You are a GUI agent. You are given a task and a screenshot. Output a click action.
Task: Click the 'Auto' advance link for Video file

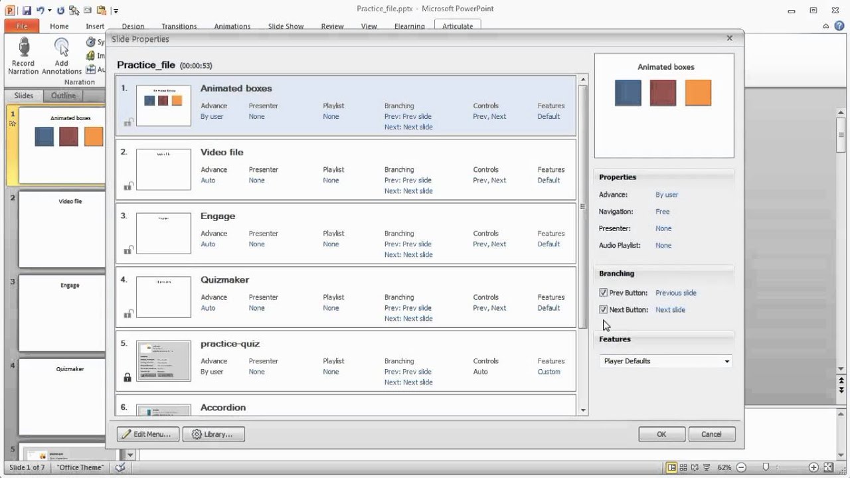[x=208, y=181]
